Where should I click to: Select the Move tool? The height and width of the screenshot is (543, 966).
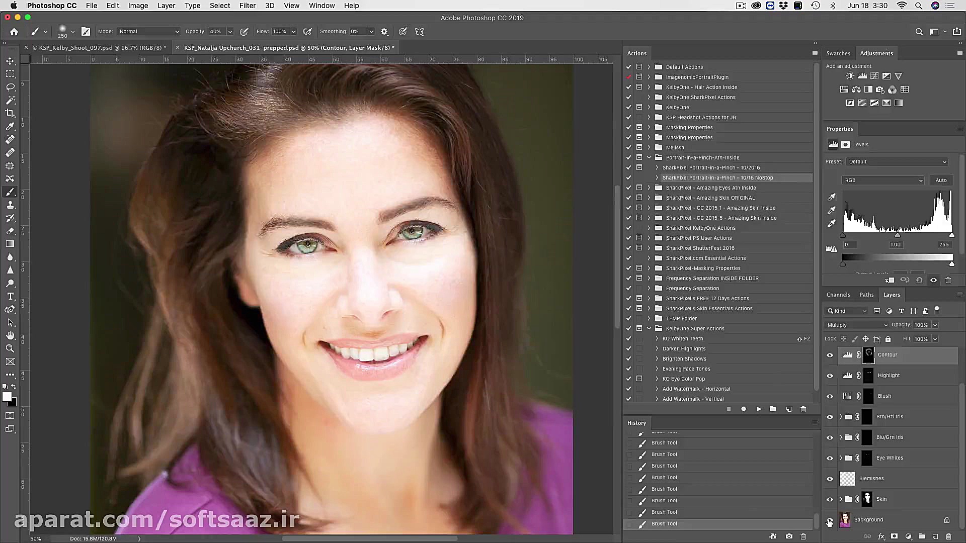pos(10,61)
